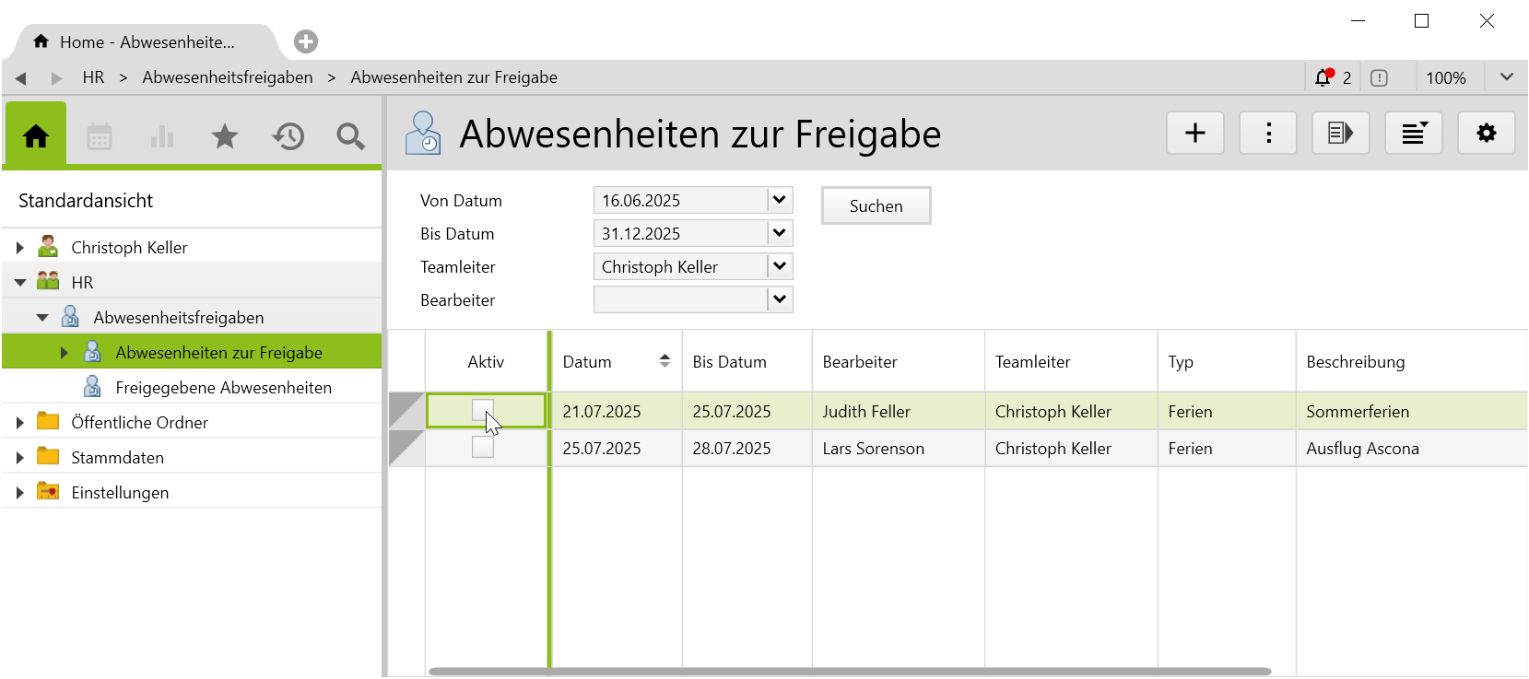Click the magnifier search icon in sidebar
This screenshot has width=1529, height=679.
[350, 137]
